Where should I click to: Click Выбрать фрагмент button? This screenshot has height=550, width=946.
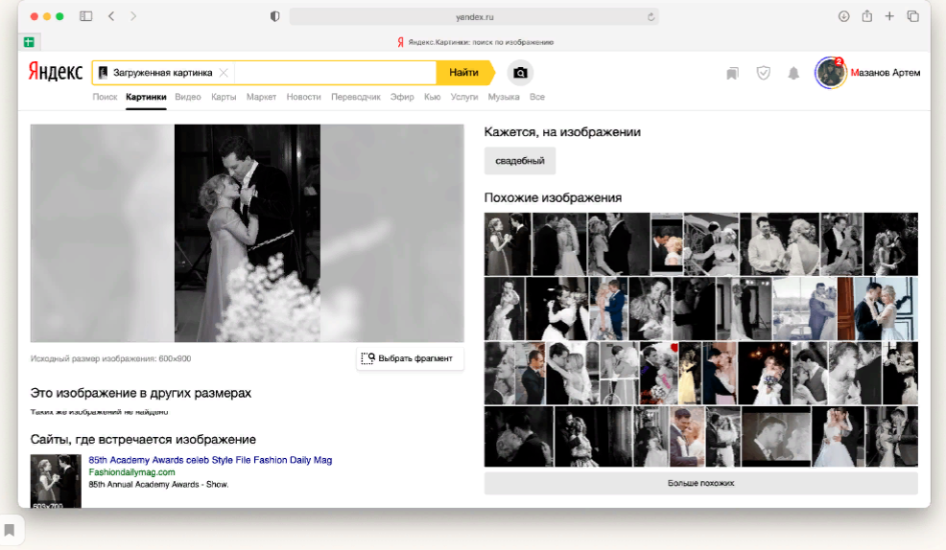point(410,358)
